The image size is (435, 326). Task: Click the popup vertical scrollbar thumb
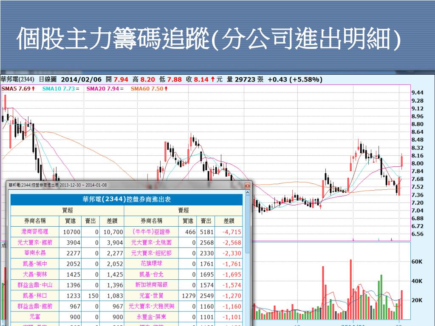pyautogui.click(x=248, y=225)
